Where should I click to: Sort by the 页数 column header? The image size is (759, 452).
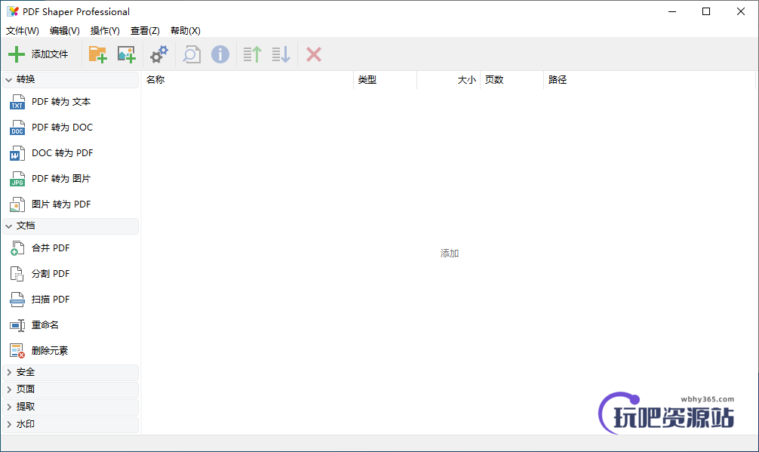tap(512, 80)
